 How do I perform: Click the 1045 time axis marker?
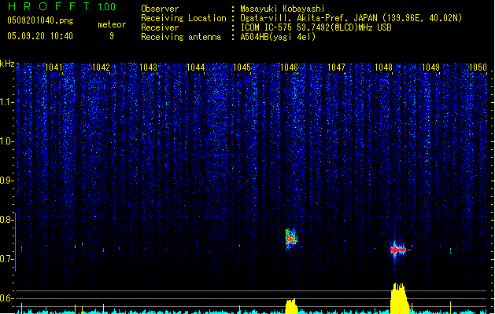tap(242, 68)
